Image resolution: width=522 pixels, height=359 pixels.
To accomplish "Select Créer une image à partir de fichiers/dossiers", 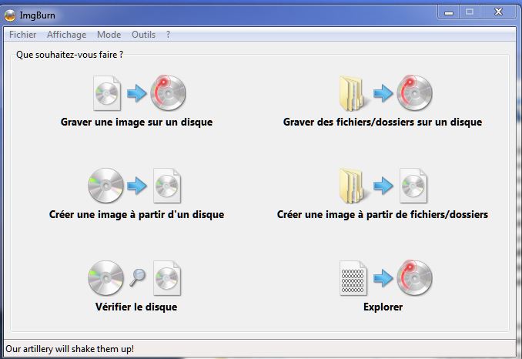I will click(x=383, y=214).
